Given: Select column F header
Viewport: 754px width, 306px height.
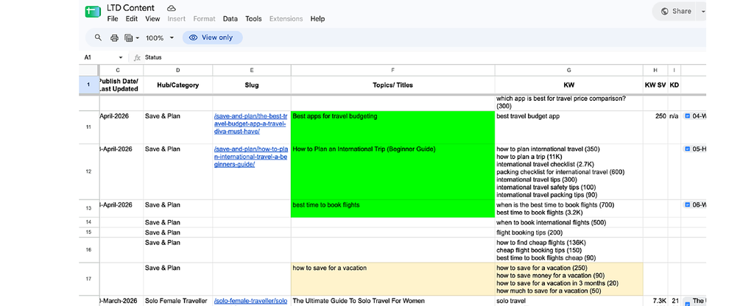Looking at the screenshot, I should pyautogui.click(x=393, y=70).
